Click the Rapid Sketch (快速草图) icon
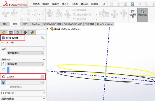 [133, 14]
